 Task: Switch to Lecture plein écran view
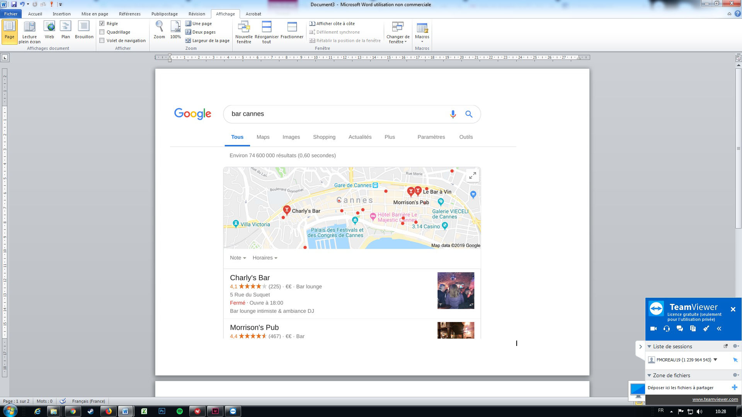29,32
